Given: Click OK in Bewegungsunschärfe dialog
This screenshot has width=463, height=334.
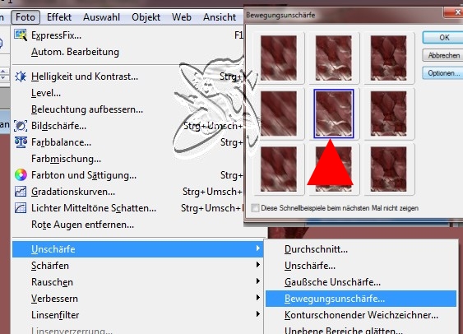Looking at the screenshot, I should [x=443, y=38].
